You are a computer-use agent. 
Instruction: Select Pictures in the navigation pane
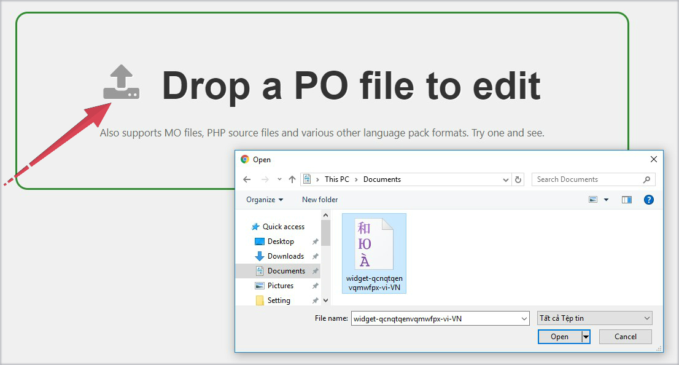(280, 286)
